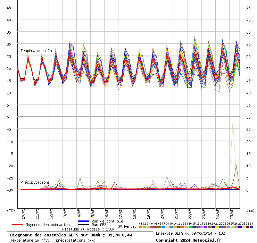
Task: Click the black Run GFS legend line
Action: click(84, 225)
